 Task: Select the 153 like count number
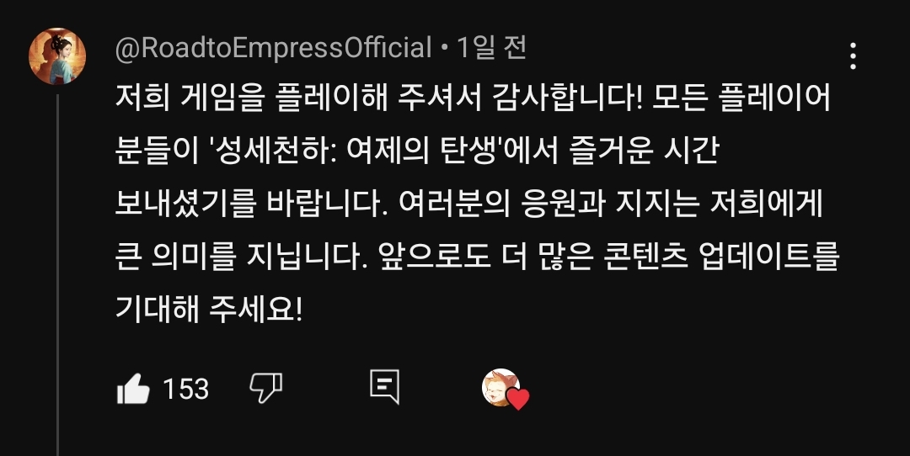pos(185,389)
